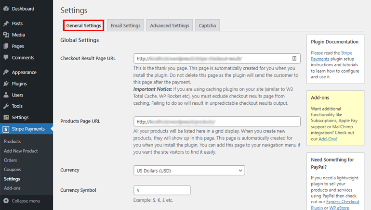Click the Appearance paintbrush icon
The height and width of the screenshot is (210, 371).
pyautogui.click(x=6, y=72)
